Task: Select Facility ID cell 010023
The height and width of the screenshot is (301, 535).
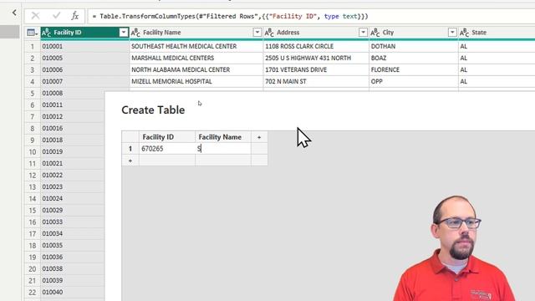Action: (x=73, y=186)
